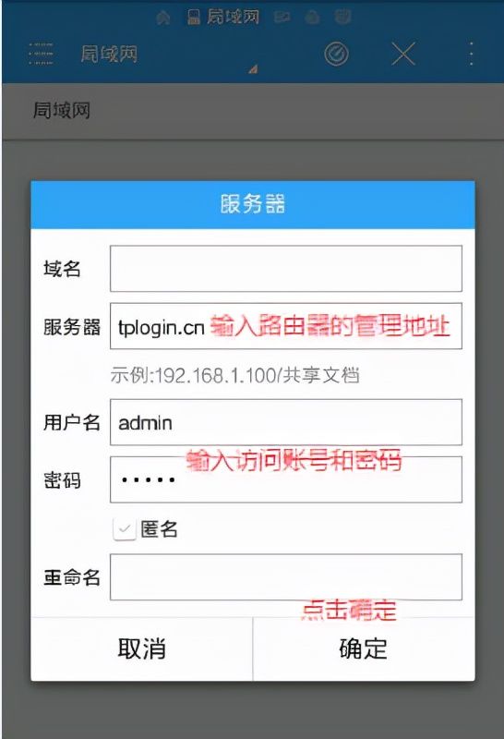Select the 局域网 server icon in top strip

pyautogui.click(x=194, y=18)
